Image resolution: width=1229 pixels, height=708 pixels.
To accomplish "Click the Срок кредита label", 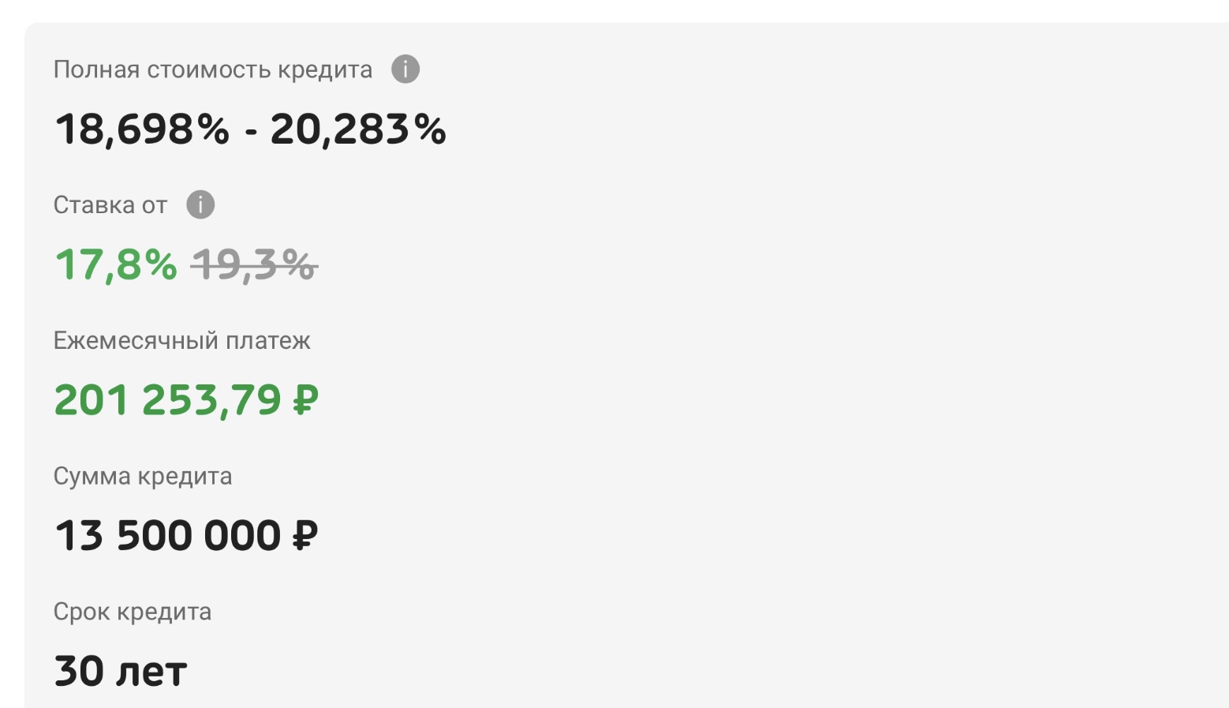I will [133, 612].
